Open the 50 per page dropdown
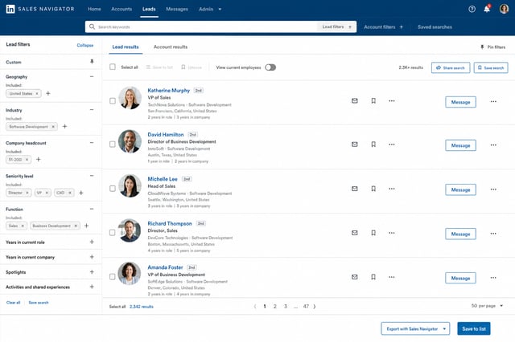The image size is (515, 342). coord(487,306)
